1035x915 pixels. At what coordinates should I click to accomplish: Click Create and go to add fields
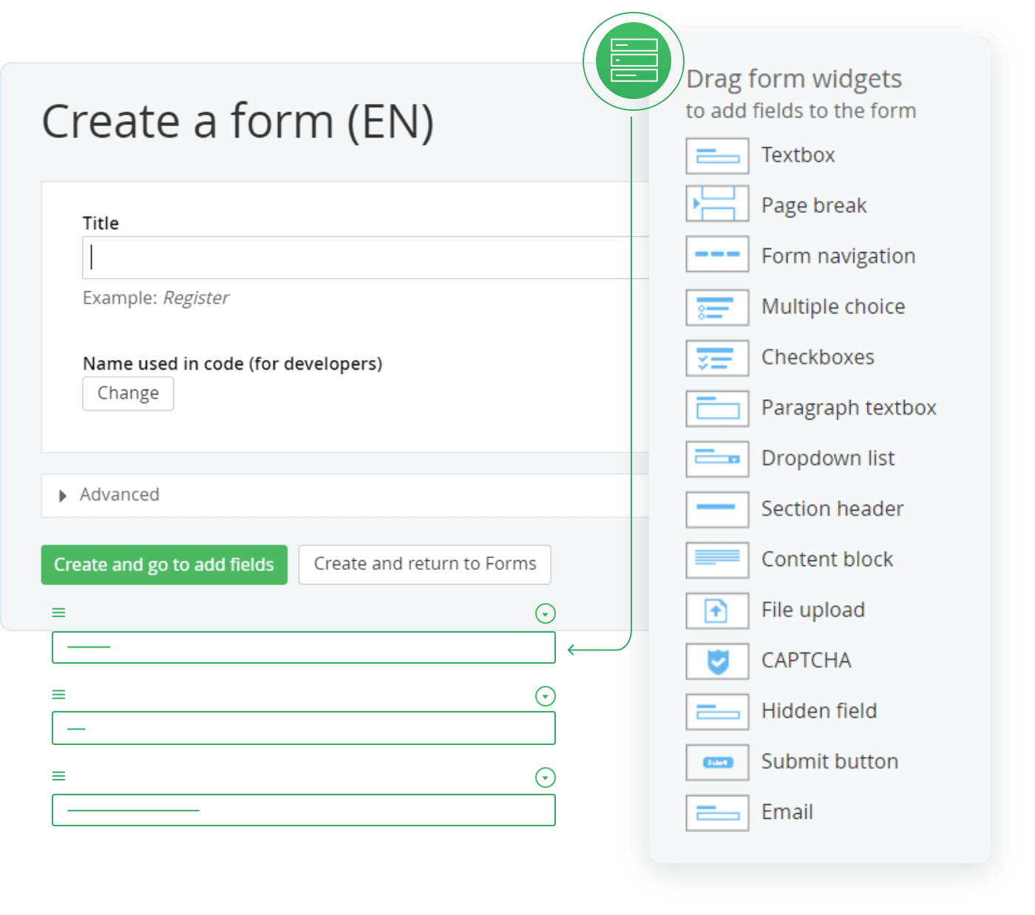pyautogui.click(x=164, y=565)
